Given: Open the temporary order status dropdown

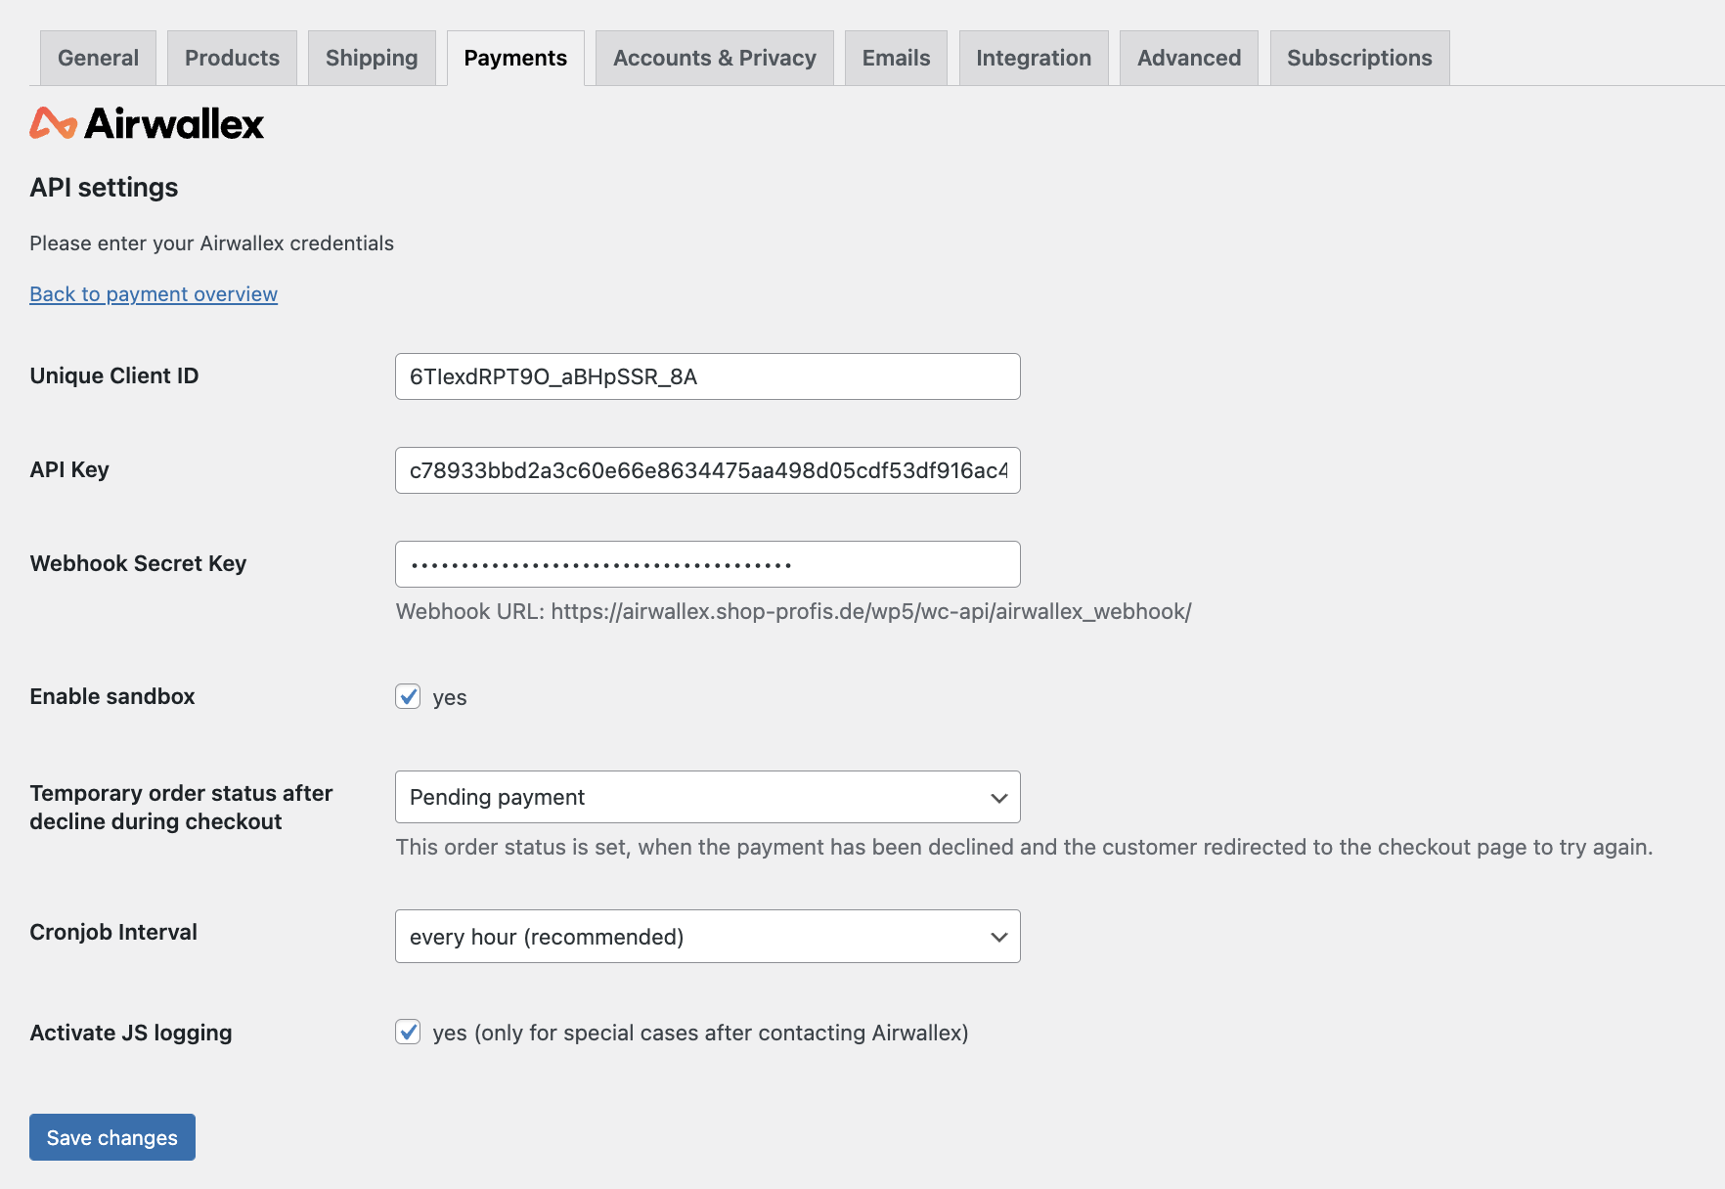Looking at the screenshot, I should (706, 797).
